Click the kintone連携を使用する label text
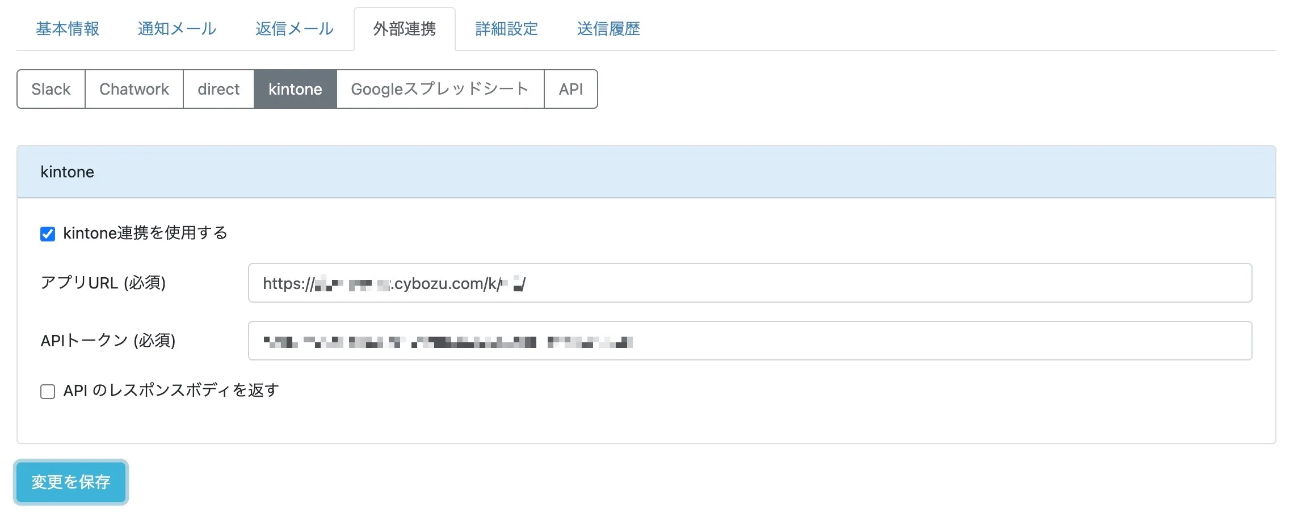The image size is (1294, 518). click(x=145, y=233)
